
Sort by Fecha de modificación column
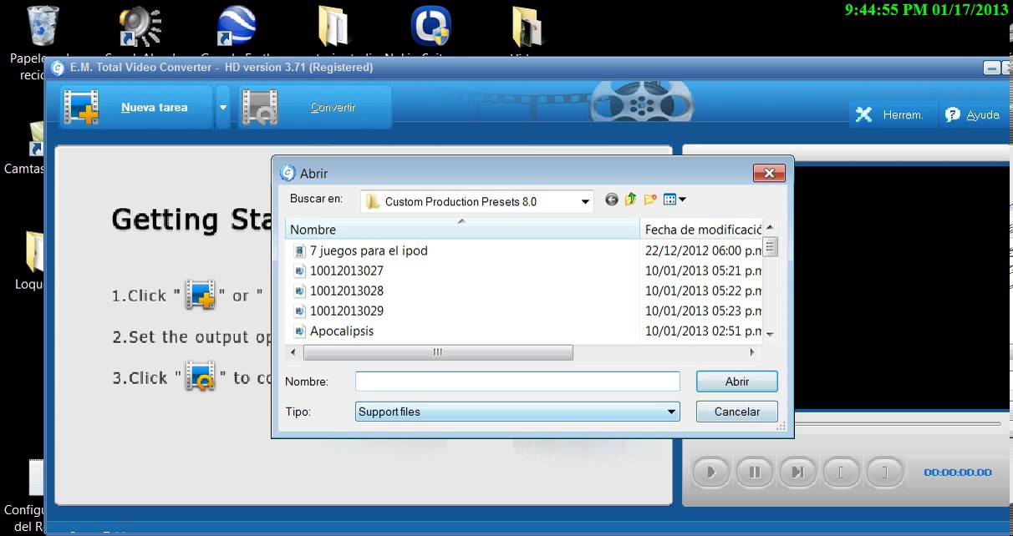(x=702, y=230)
